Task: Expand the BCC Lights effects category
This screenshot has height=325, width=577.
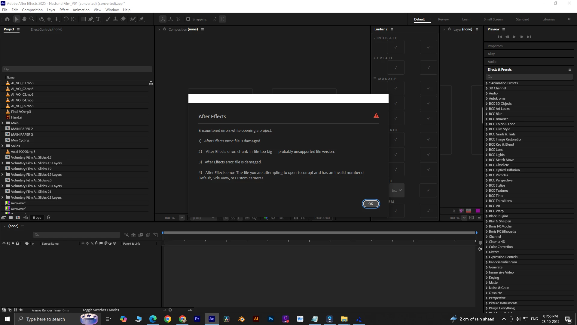Action: click(487, 155)
